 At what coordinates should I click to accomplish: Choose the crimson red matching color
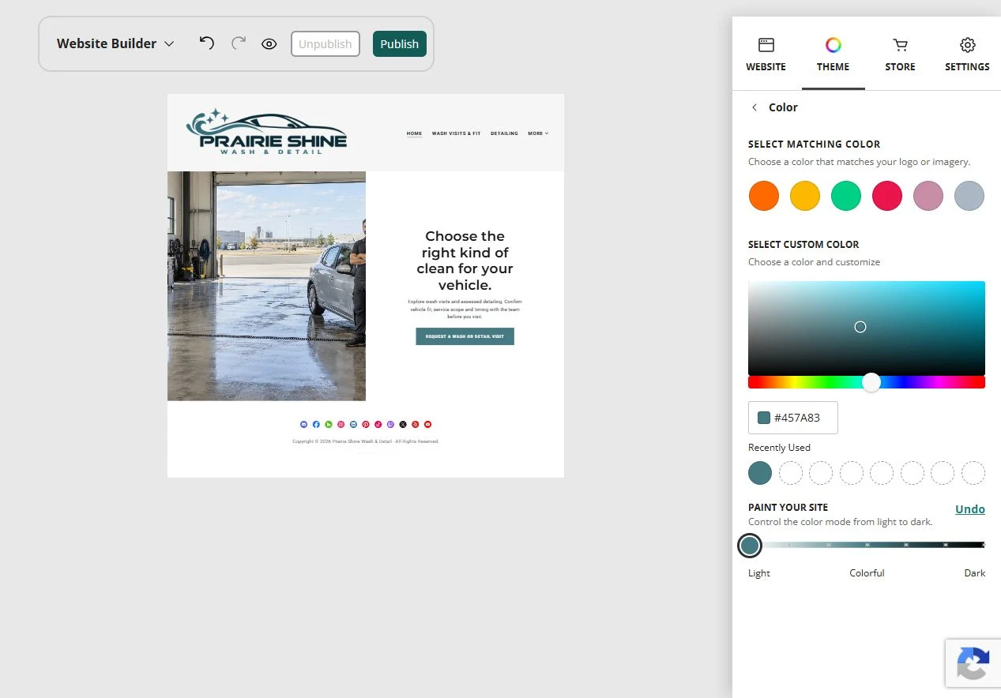pos(887,195)
